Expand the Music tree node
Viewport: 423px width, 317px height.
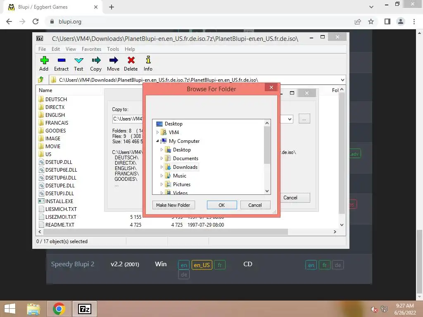[x=162, y=176]
